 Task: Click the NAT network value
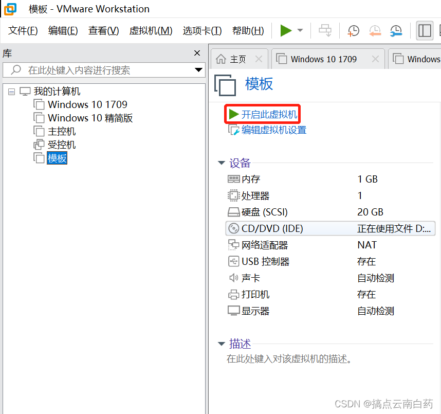[367, 245]
